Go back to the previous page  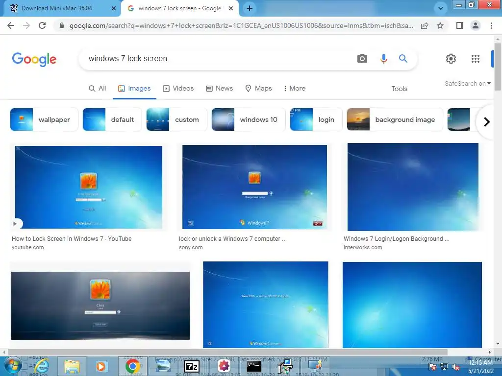click(x=11, y=25)
